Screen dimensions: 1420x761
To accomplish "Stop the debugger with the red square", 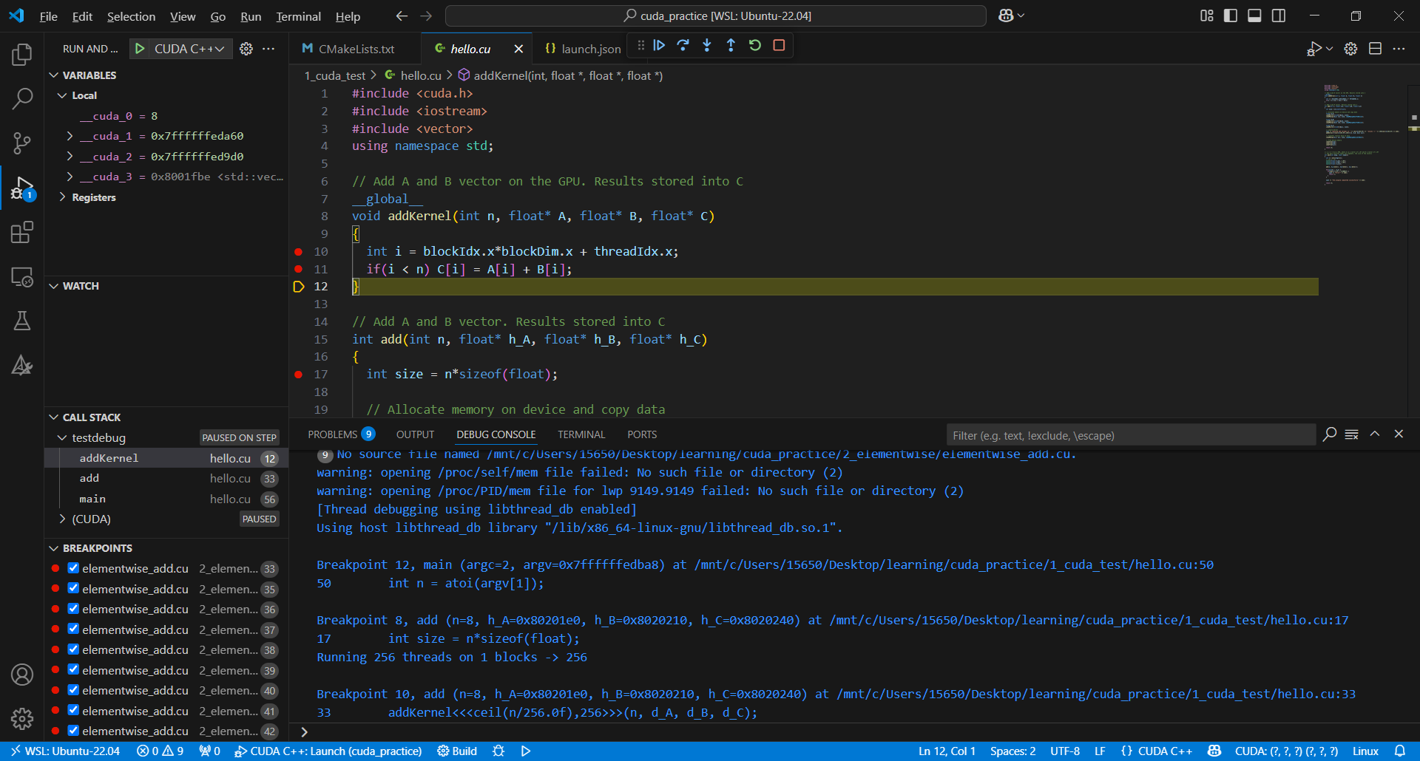I will (x=779, y=46).
